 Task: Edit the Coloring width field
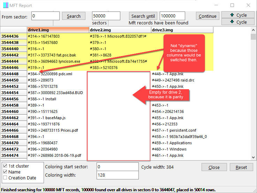(117, 175)
